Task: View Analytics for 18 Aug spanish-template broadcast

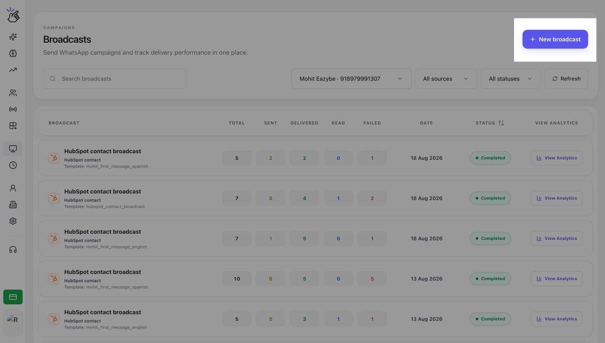Action: tap(557, 158)
